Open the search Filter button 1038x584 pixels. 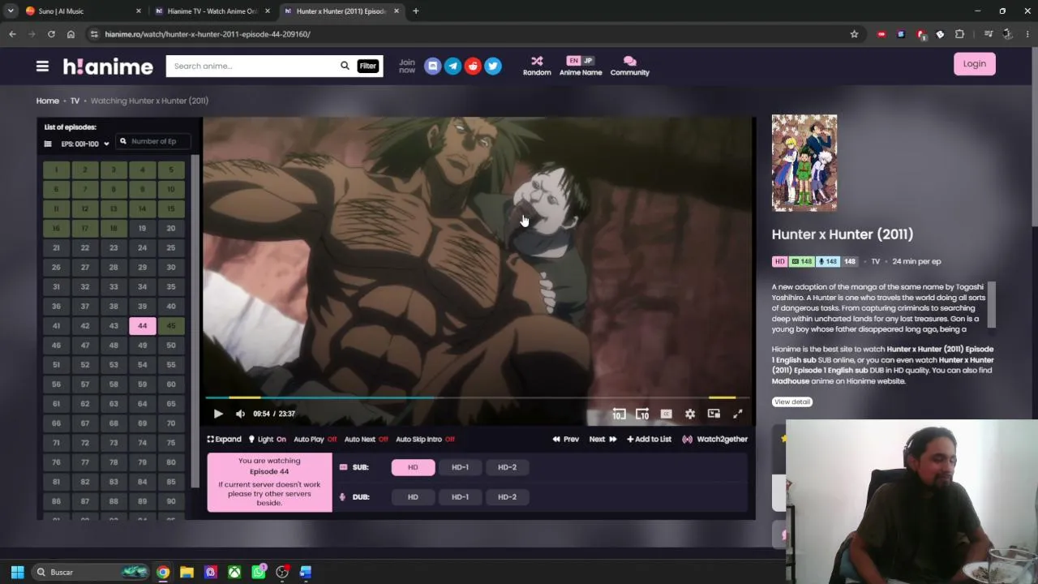click(368, 67)
